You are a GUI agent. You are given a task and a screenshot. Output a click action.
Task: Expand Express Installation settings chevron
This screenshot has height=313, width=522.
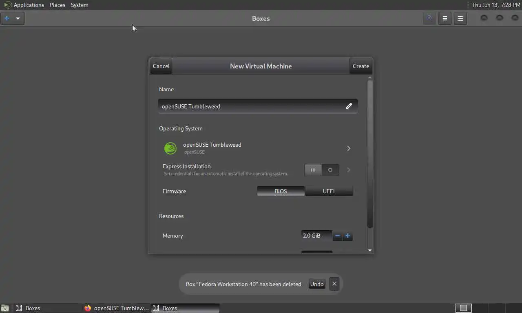tap(349, 170)
